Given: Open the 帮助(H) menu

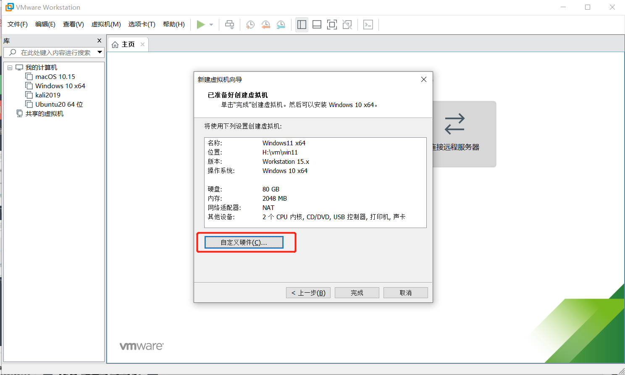Looking at the screenshot, I should [174, 24].
